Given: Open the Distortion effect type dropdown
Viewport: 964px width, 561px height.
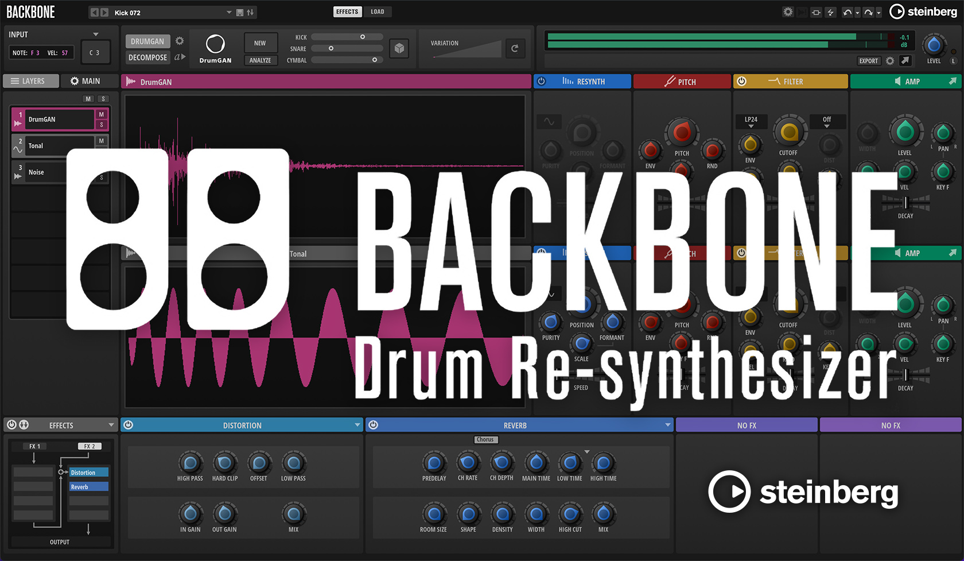Looking at the screenshot, I should (357, 425).
